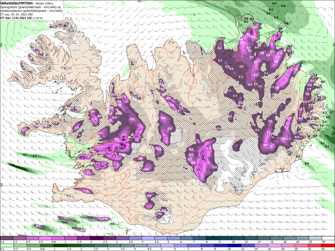Click the bottom-row legend swatch for 18–20 (pink)
Screen dimensions: 335x251
(288, 245)
